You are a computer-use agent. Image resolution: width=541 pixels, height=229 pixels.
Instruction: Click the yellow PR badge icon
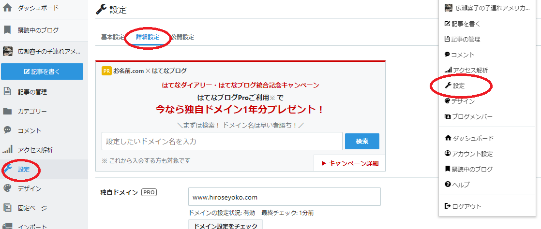(106, 71)
